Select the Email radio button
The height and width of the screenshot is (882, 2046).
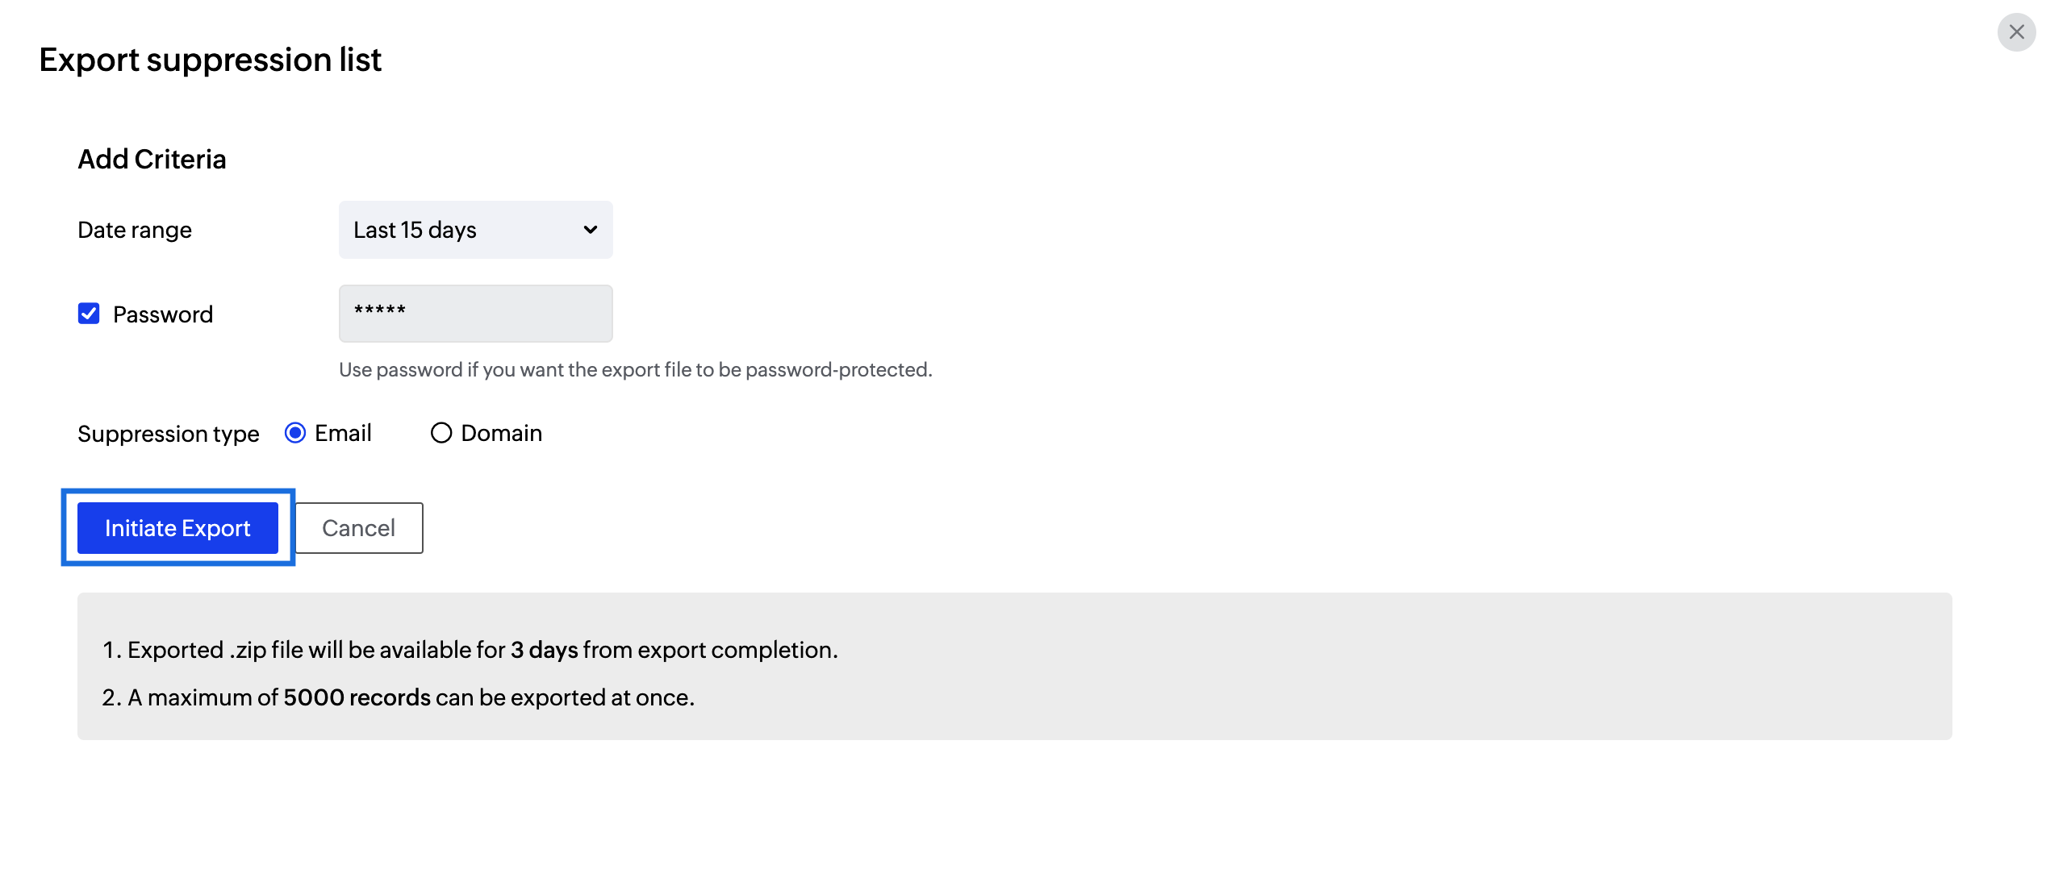pos(295,433)
